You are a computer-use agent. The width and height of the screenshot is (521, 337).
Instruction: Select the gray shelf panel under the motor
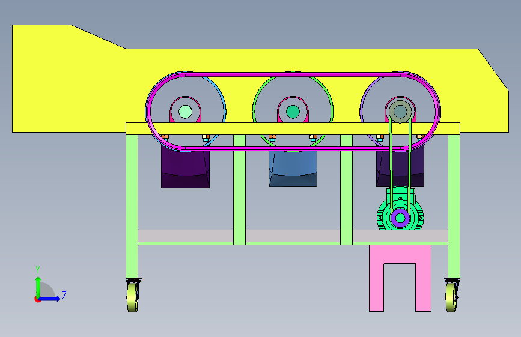pyautogui.click(x=400, y=236)
